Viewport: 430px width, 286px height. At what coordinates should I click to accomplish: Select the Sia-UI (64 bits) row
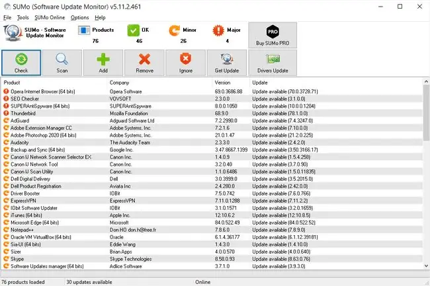[212, 244]
